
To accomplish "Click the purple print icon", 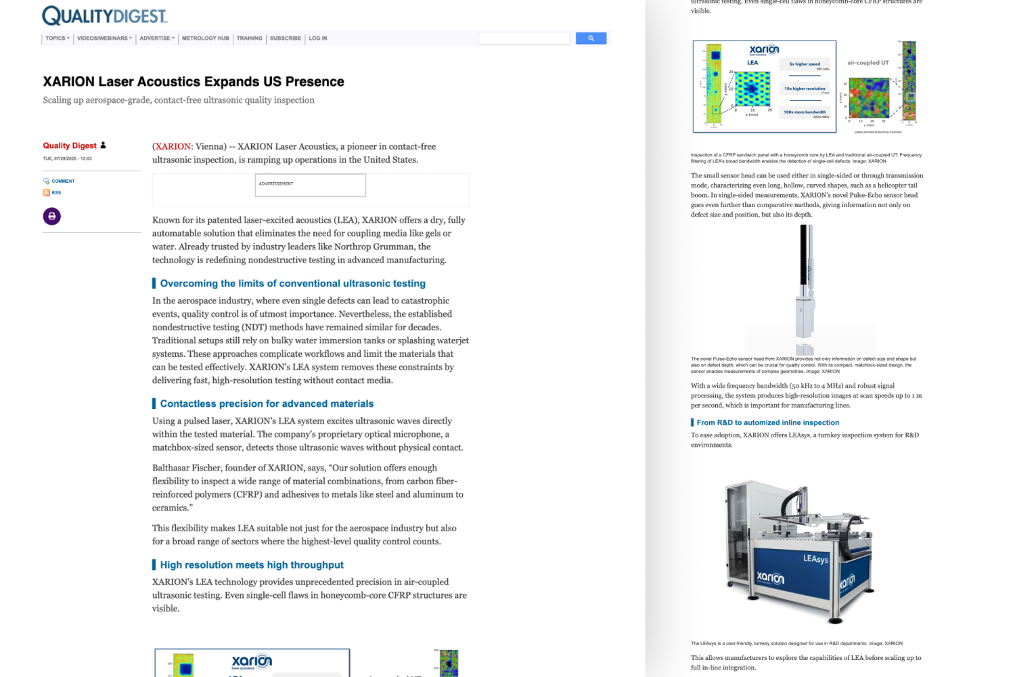I will tap(52, 217).
